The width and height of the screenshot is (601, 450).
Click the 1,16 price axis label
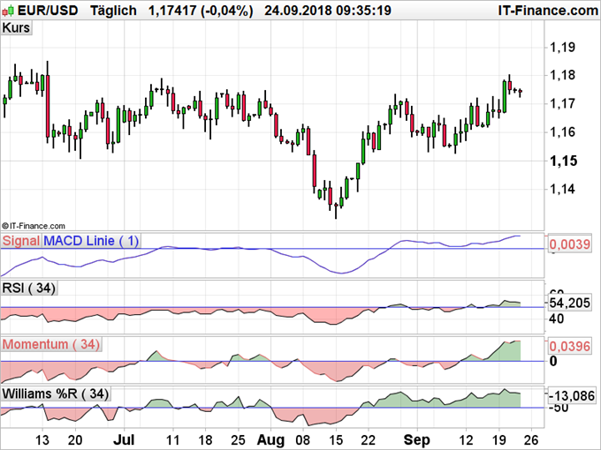tap(563, 132)
